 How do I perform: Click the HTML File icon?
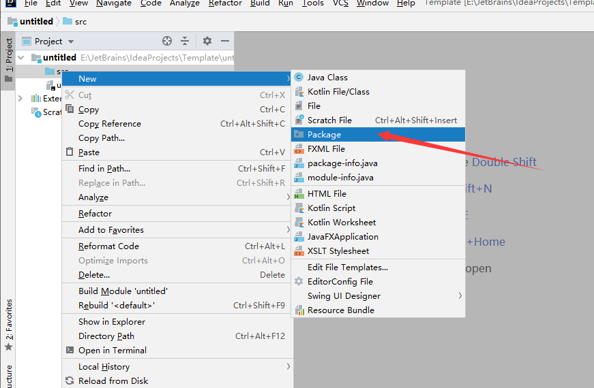coord(299,193)
